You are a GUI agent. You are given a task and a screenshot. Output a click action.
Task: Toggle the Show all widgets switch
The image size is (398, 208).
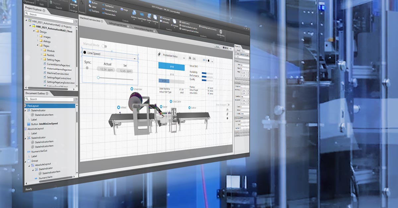(x=229, y=105)
